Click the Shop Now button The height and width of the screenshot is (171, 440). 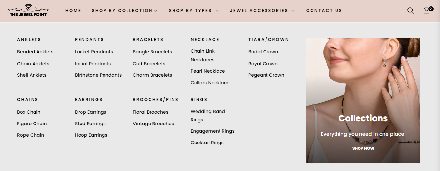tap(363, 148)
